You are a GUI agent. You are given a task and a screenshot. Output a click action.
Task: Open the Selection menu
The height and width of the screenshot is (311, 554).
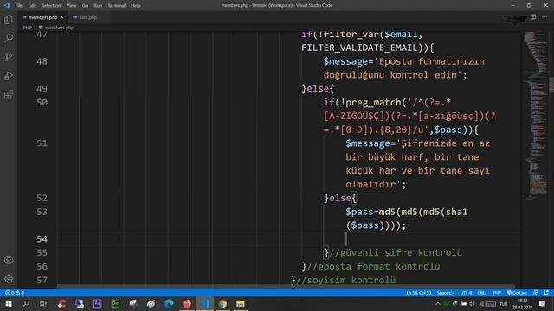click(x=51, y=6)
